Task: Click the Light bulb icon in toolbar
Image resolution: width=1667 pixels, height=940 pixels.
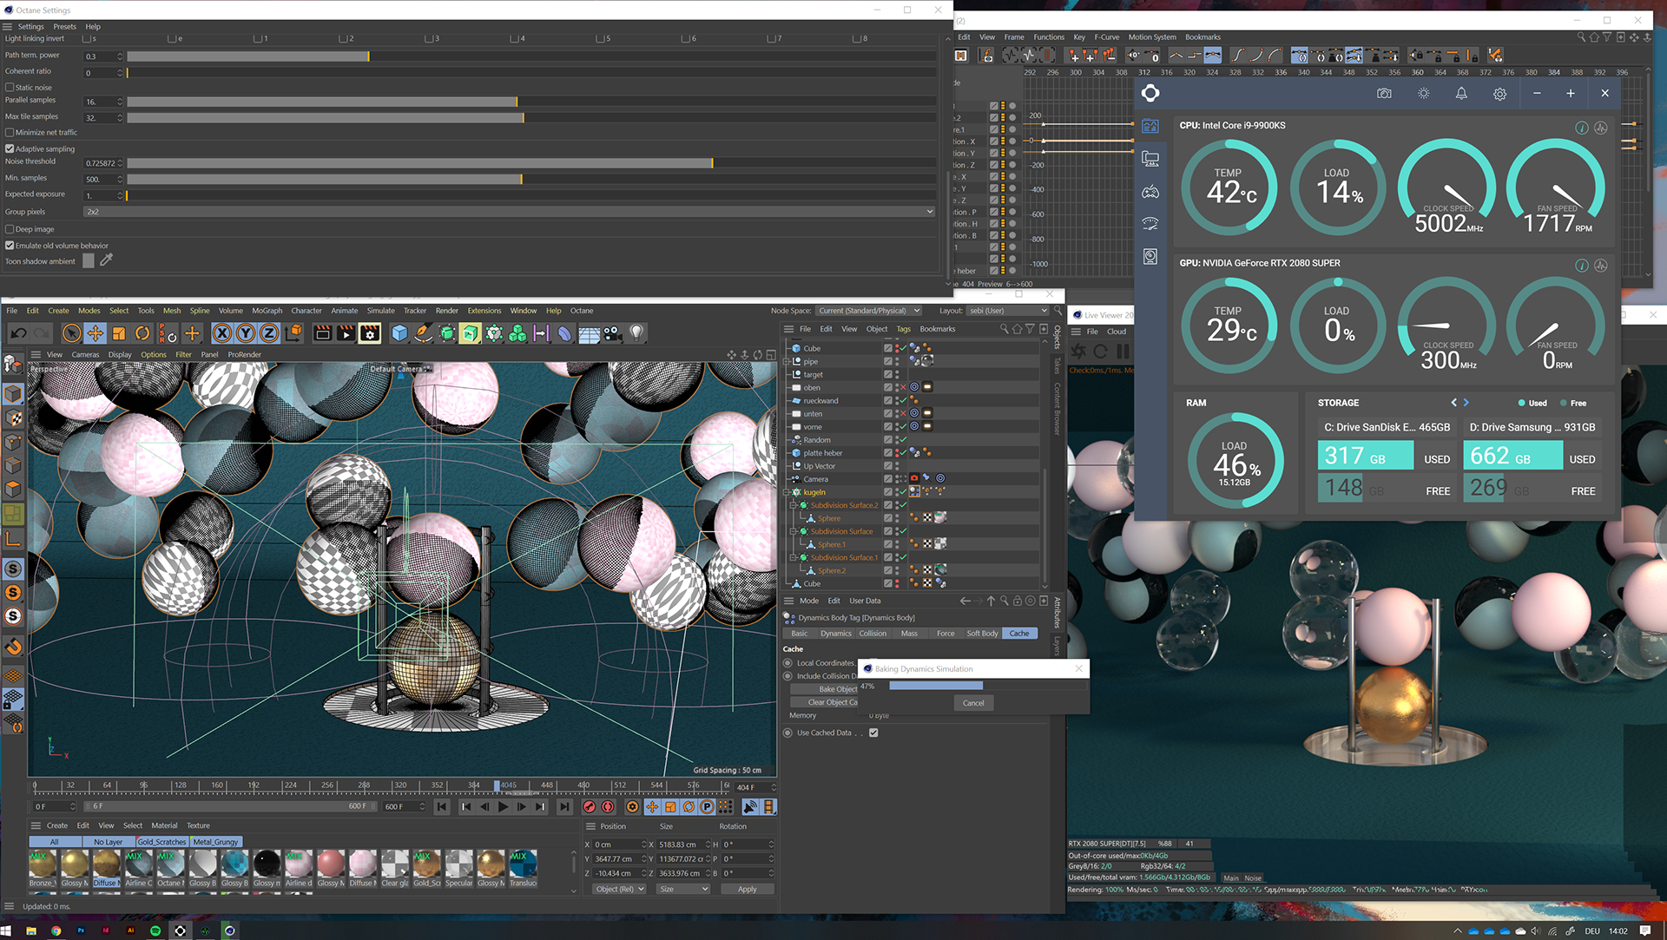Action: pyautogui.click(x=636, y=333)
